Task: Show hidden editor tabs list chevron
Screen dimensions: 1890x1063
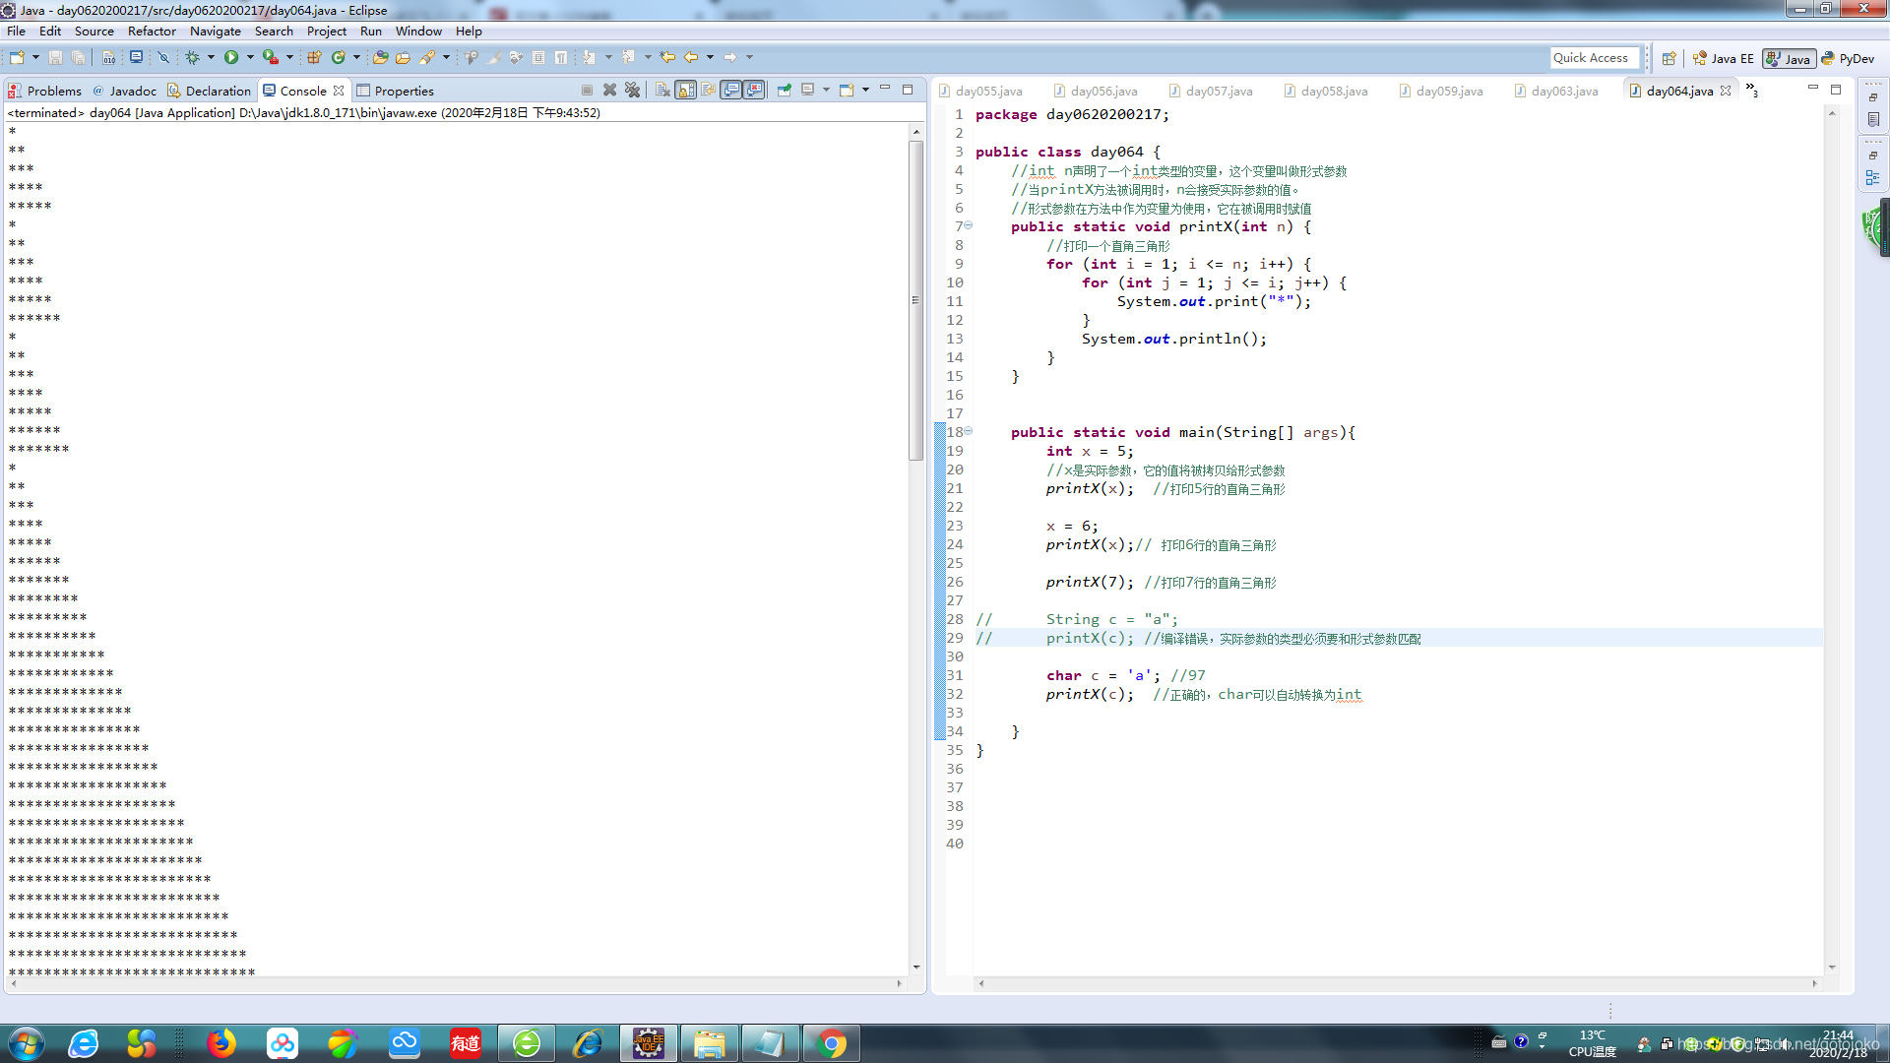Action: pos(1752,90)
